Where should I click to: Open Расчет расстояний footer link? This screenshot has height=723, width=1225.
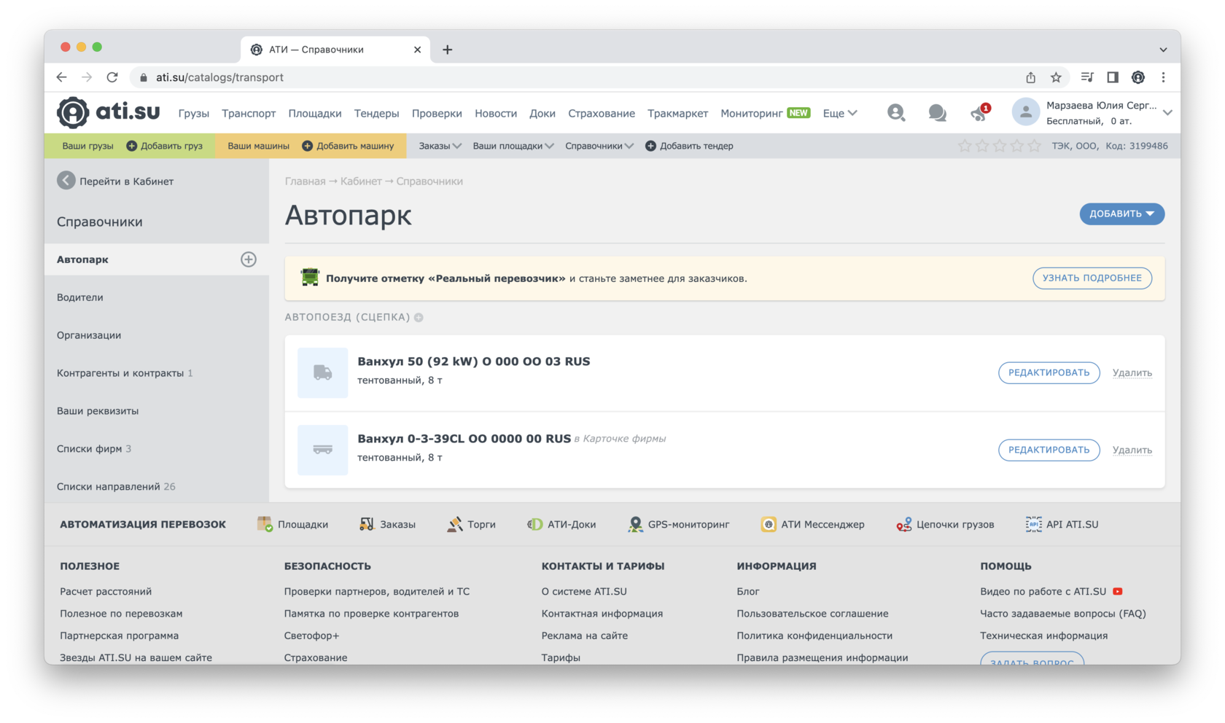pos(106,591)
